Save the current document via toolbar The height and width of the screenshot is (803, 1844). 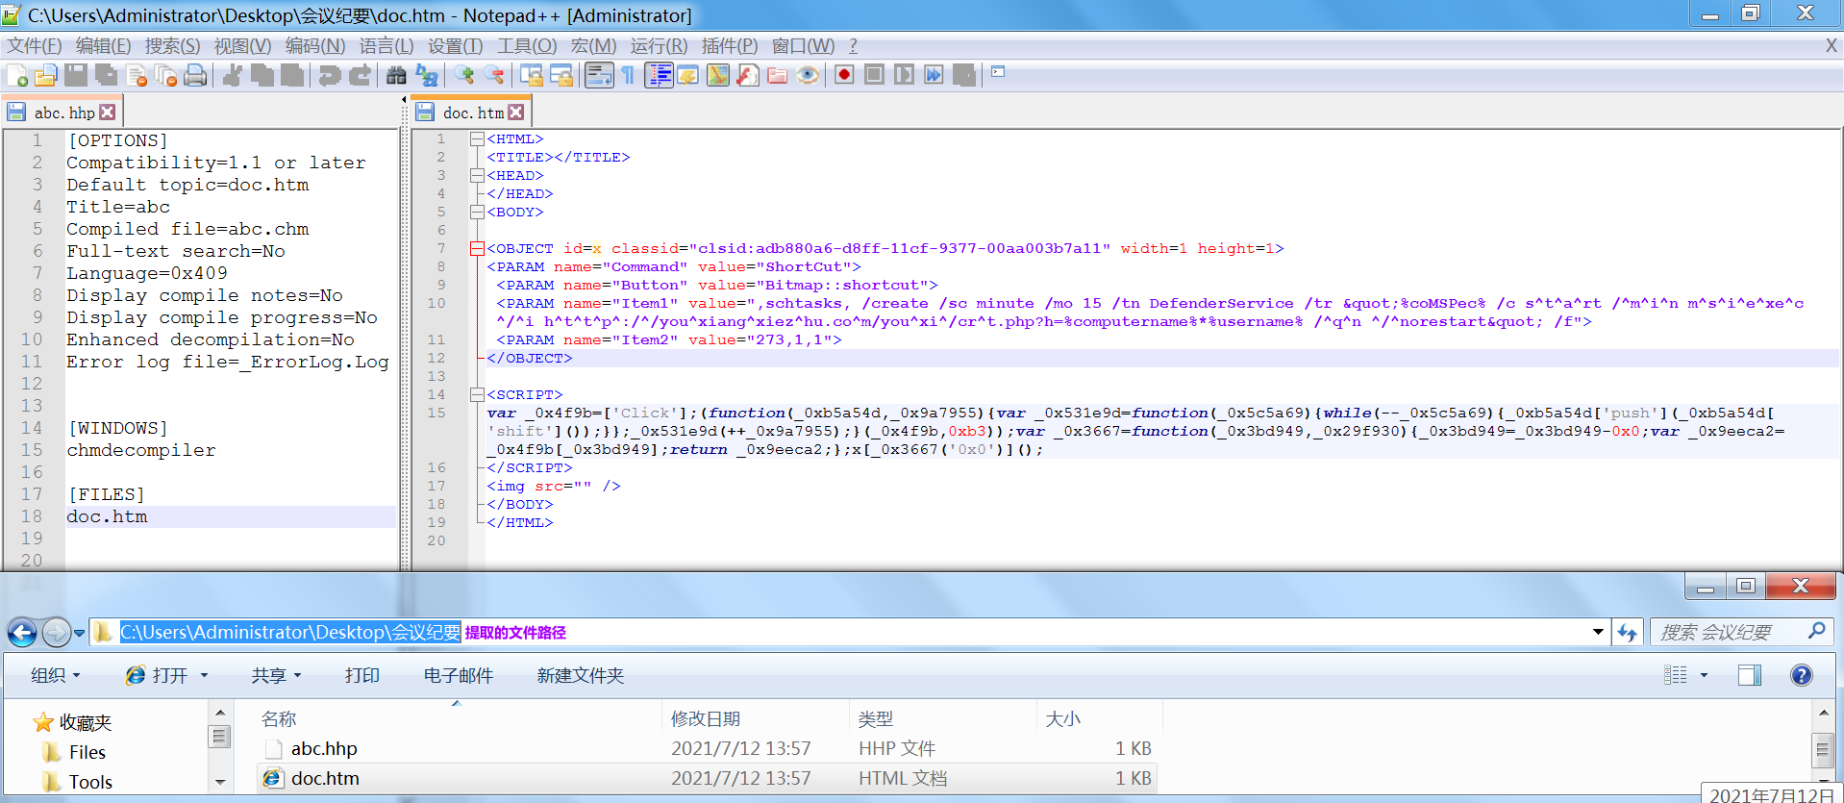[x=76, y=75]
